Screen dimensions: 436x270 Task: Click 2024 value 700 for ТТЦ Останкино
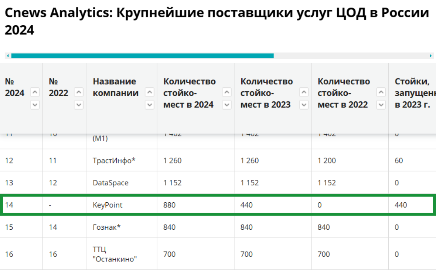[169, 254]
